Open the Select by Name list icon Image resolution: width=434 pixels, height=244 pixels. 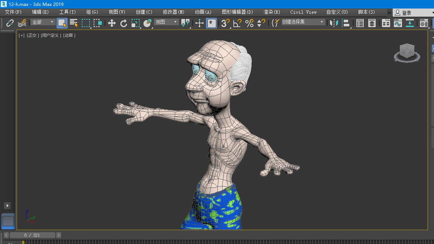click(74, 23)
